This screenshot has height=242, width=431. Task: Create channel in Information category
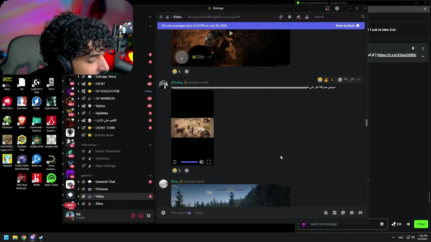pos(150,145)
